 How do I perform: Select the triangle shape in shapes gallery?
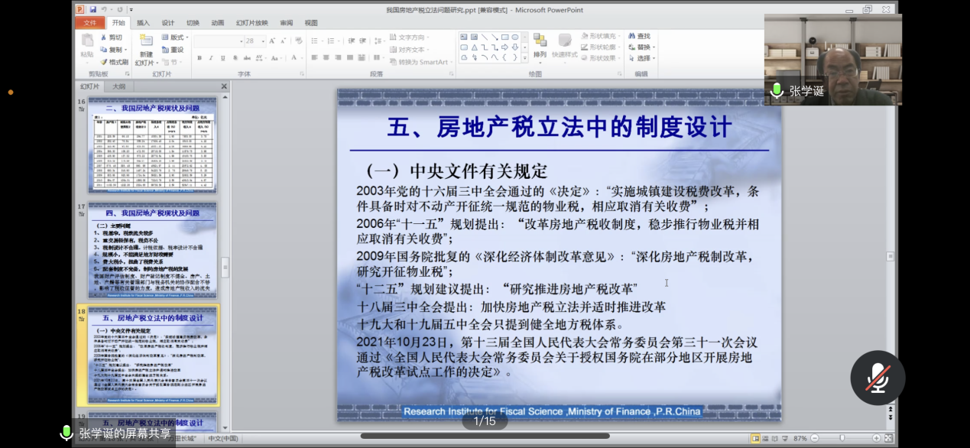point(474,47)
